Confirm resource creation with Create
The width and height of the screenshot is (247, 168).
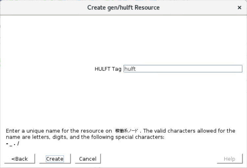55,159
